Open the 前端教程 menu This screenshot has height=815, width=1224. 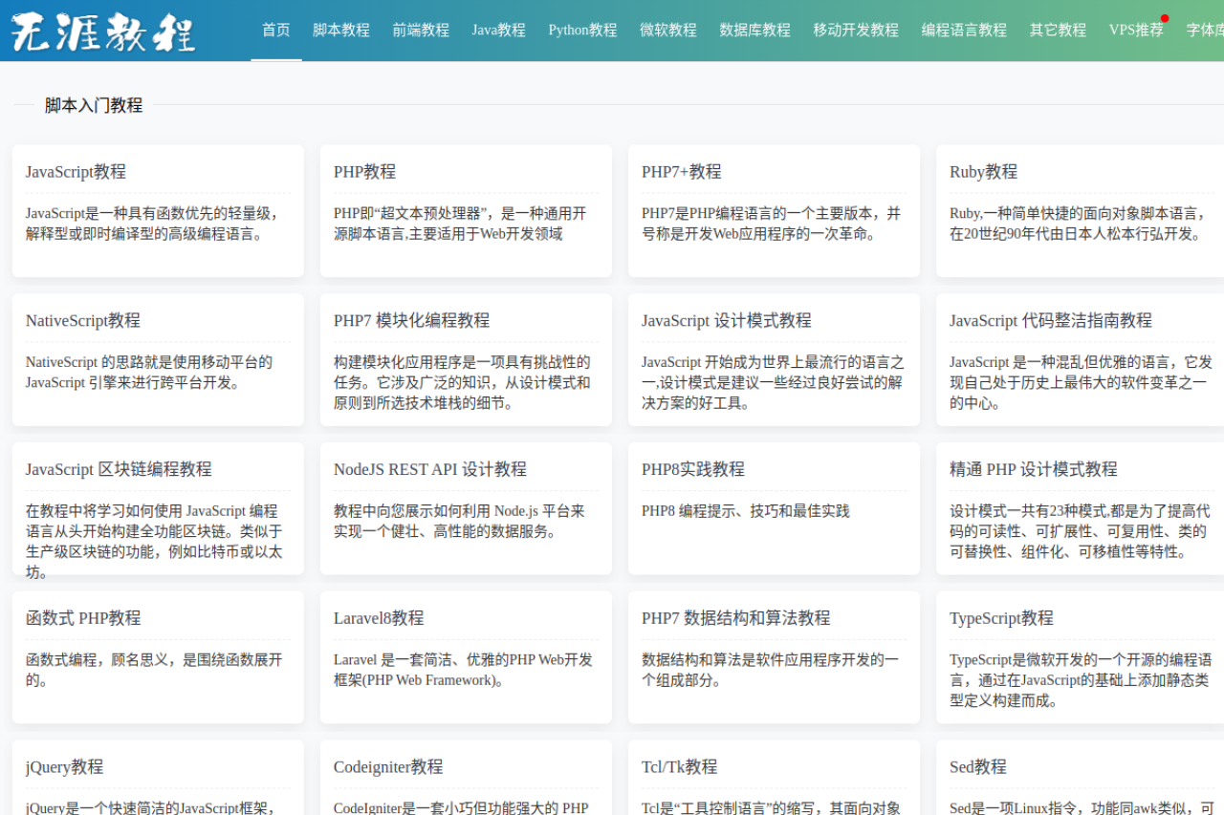coord(421,30)
